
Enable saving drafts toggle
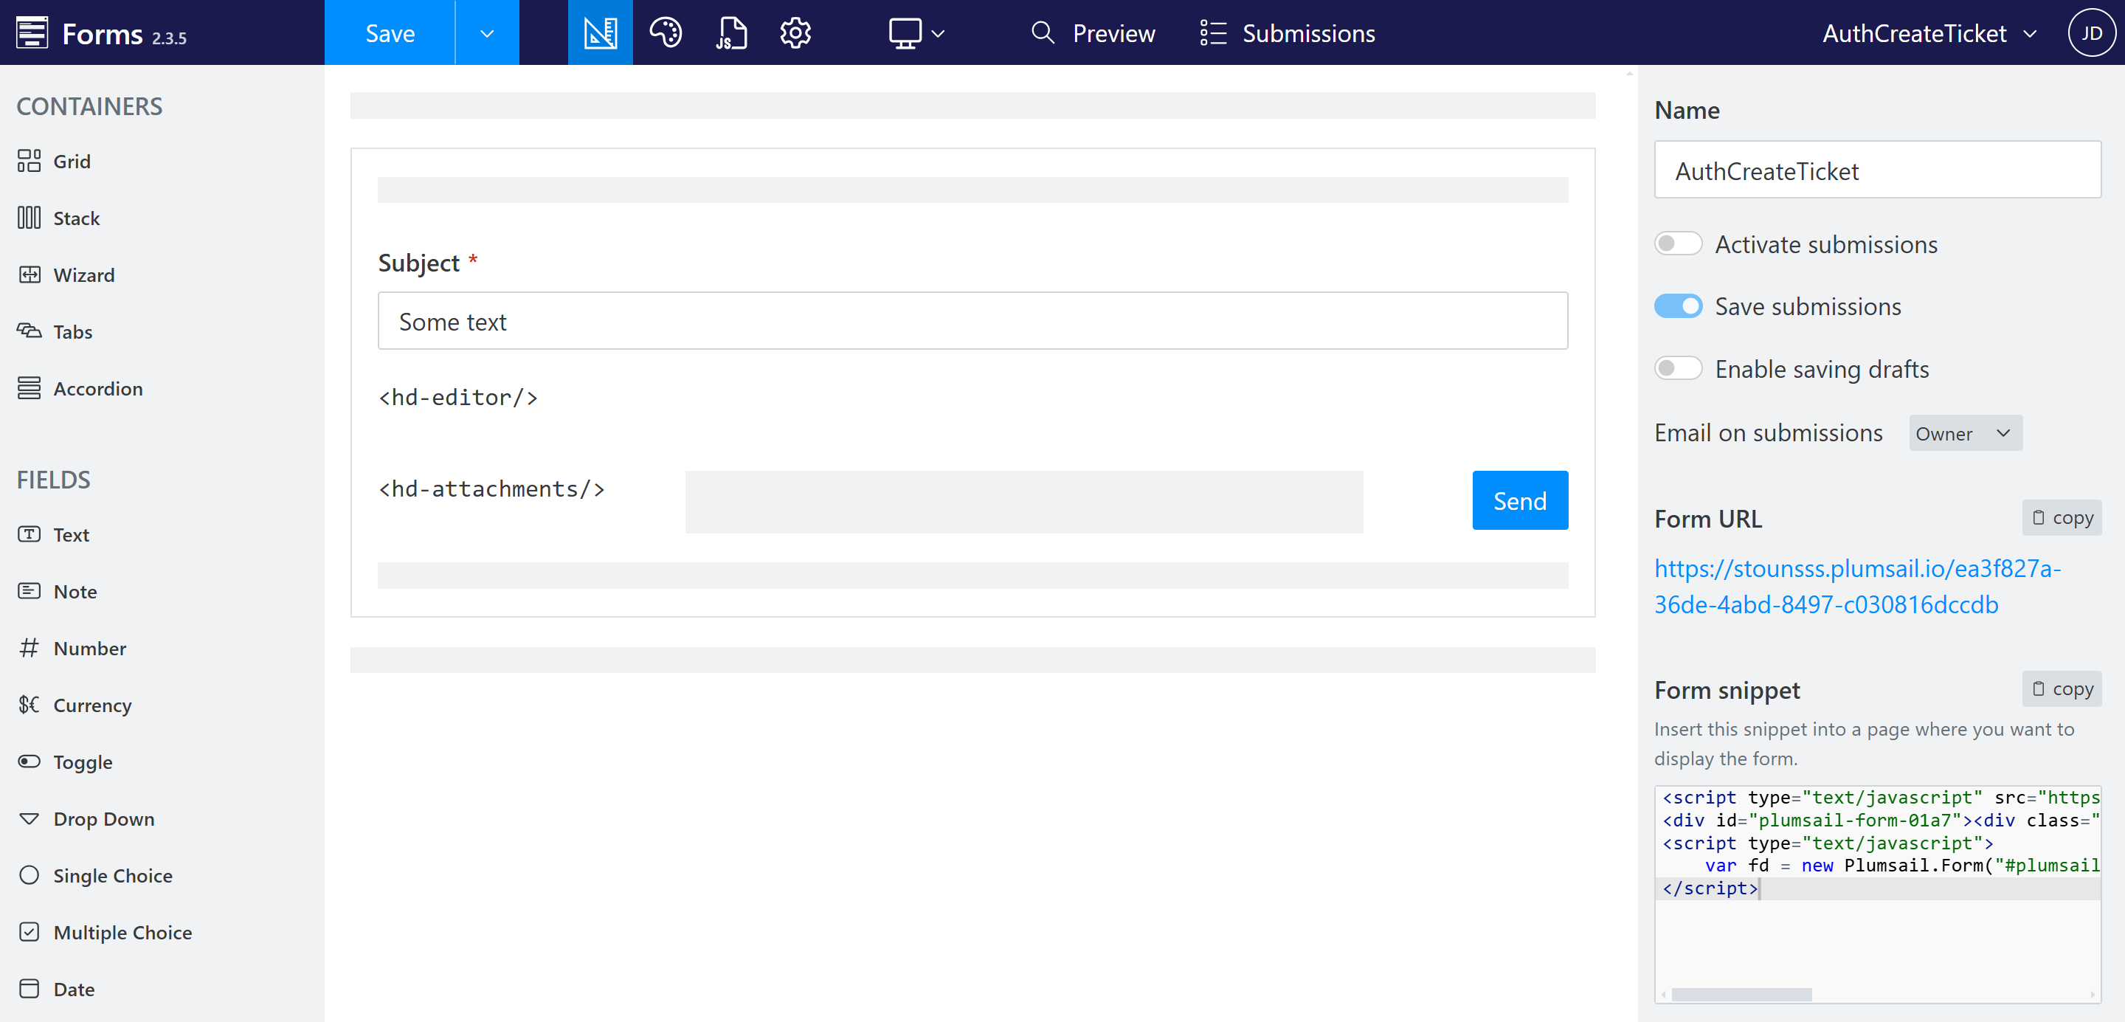[1677, 368]
